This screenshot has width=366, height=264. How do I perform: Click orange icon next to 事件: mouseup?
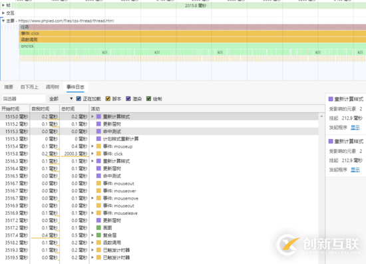coord(98,146)
